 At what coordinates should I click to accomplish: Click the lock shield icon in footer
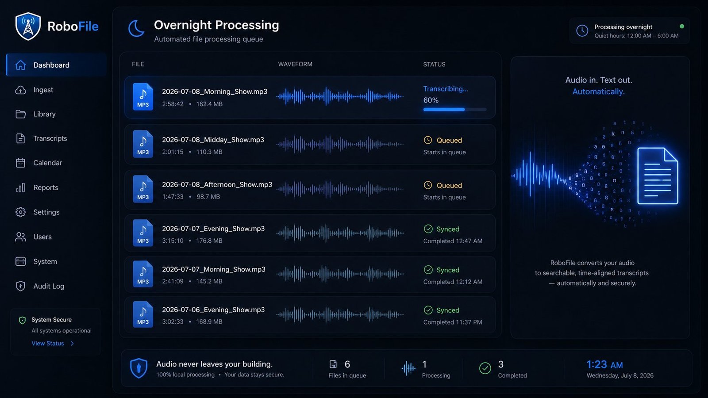click(139, 368)
